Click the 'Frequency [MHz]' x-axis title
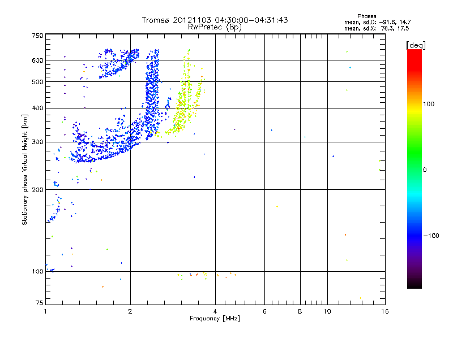Viewport: 453px width, 339px height. (215, 319)
